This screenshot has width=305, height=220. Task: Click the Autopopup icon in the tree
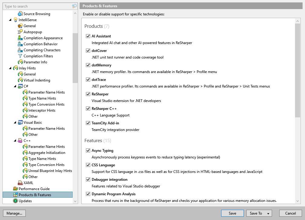20,32
